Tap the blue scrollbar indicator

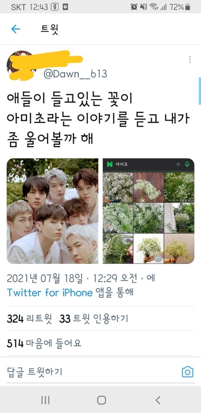(x=199, y=91)
